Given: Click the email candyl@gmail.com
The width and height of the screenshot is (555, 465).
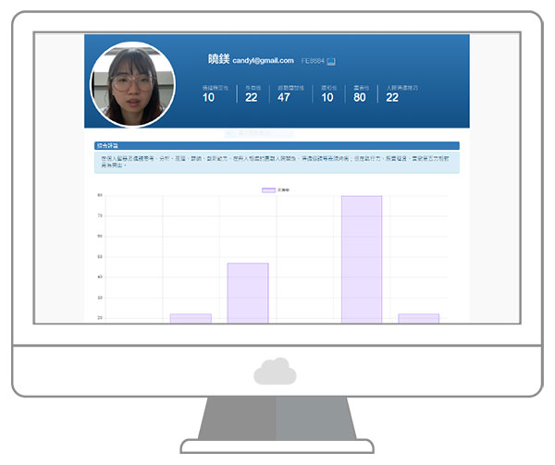Looking at the screenshot, I should 263,60.
